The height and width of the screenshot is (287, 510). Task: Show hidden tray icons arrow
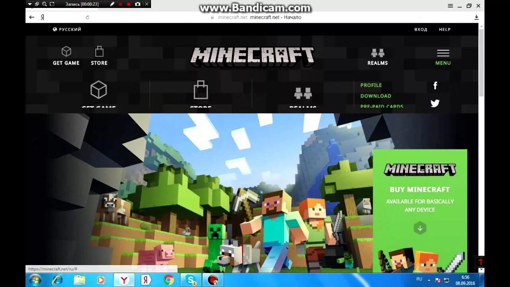pos(429,280)
